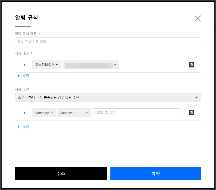This screenshot has height=190, width=216.
Task: Click 추가 under 적용 대상 section
Action: point(23,76)
